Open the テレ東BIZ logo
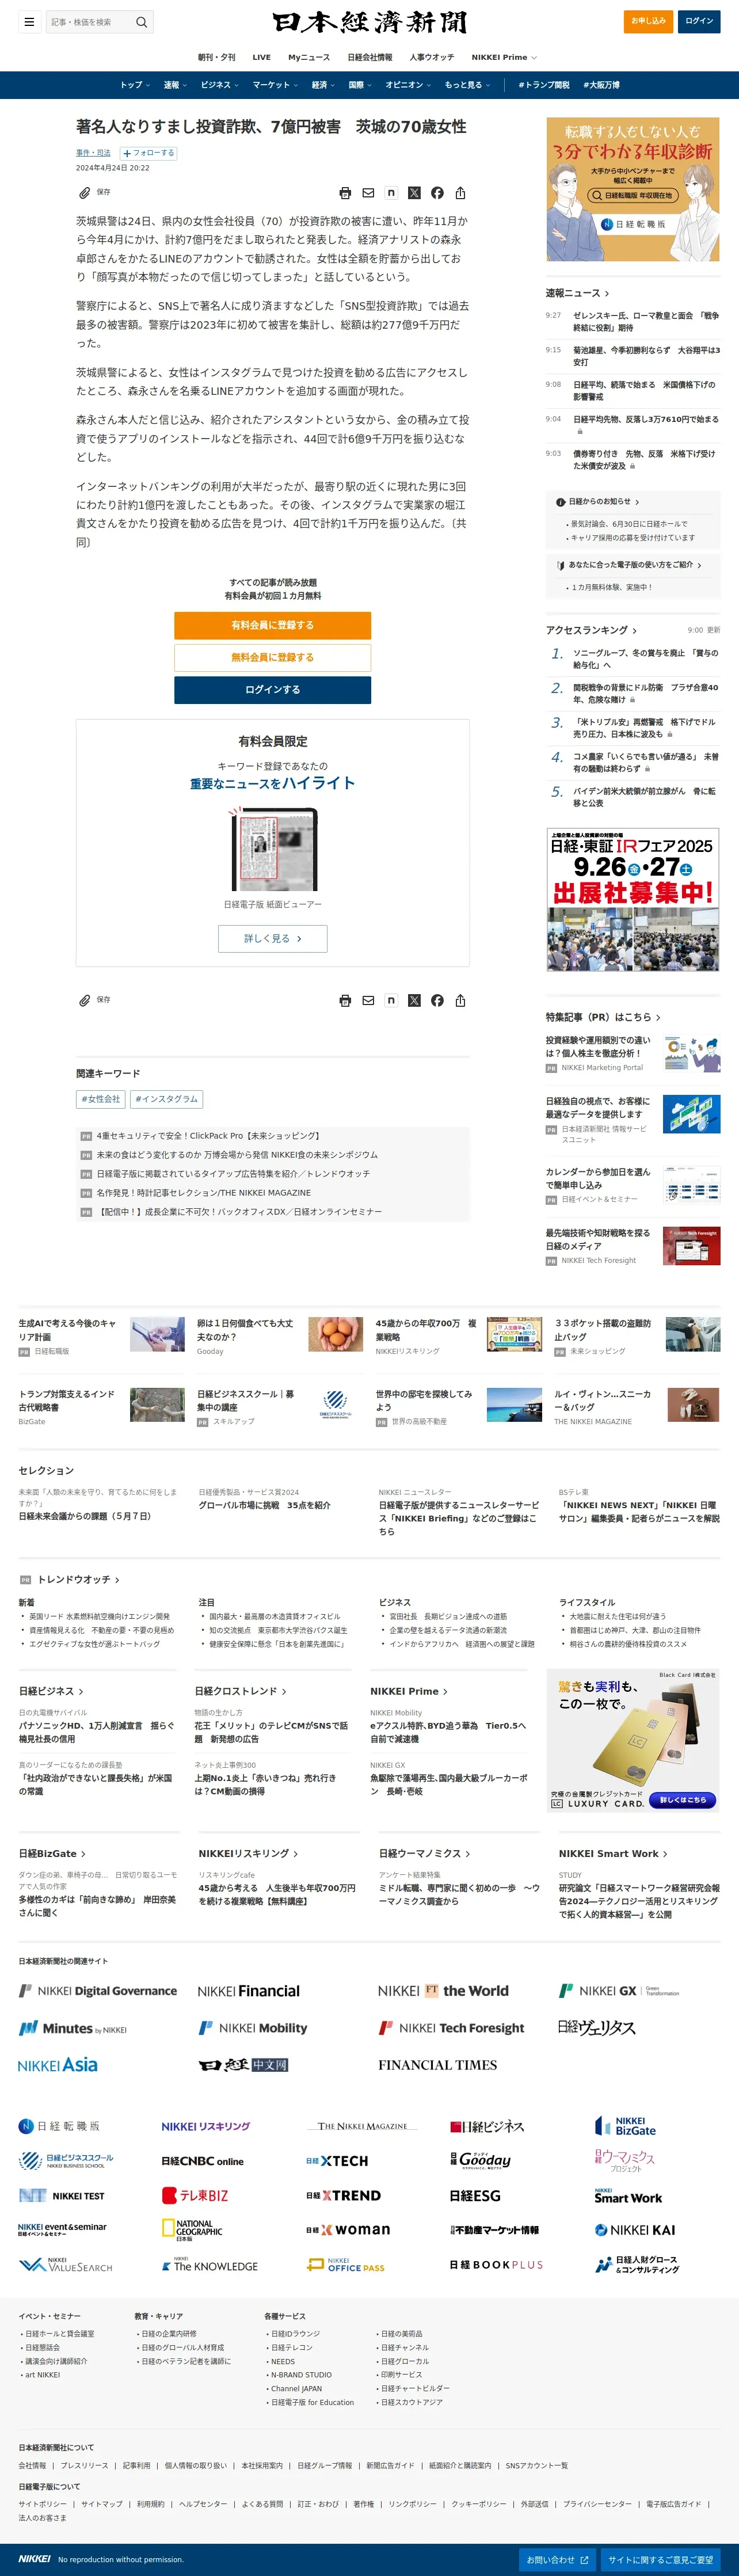Viewport: 739px width, 2576px height. pos(195,2196)
